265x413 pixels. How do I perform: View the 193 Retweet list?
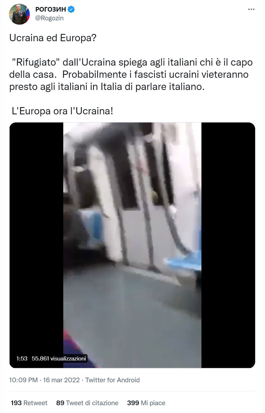[x=29, y=403]
